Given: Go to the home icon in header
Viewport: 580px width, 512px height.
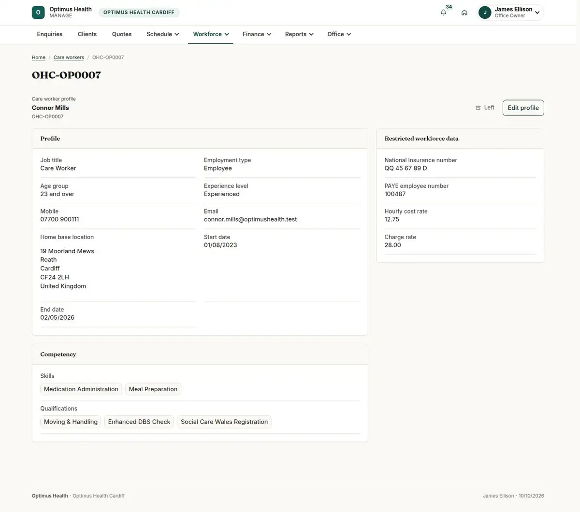Looking at the screenshot, I should [x=464, y=13].
